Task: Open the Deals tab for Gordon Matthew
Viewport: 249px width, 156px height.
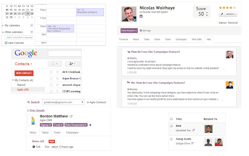Action: pyautogui.click(x=57, y=133)
